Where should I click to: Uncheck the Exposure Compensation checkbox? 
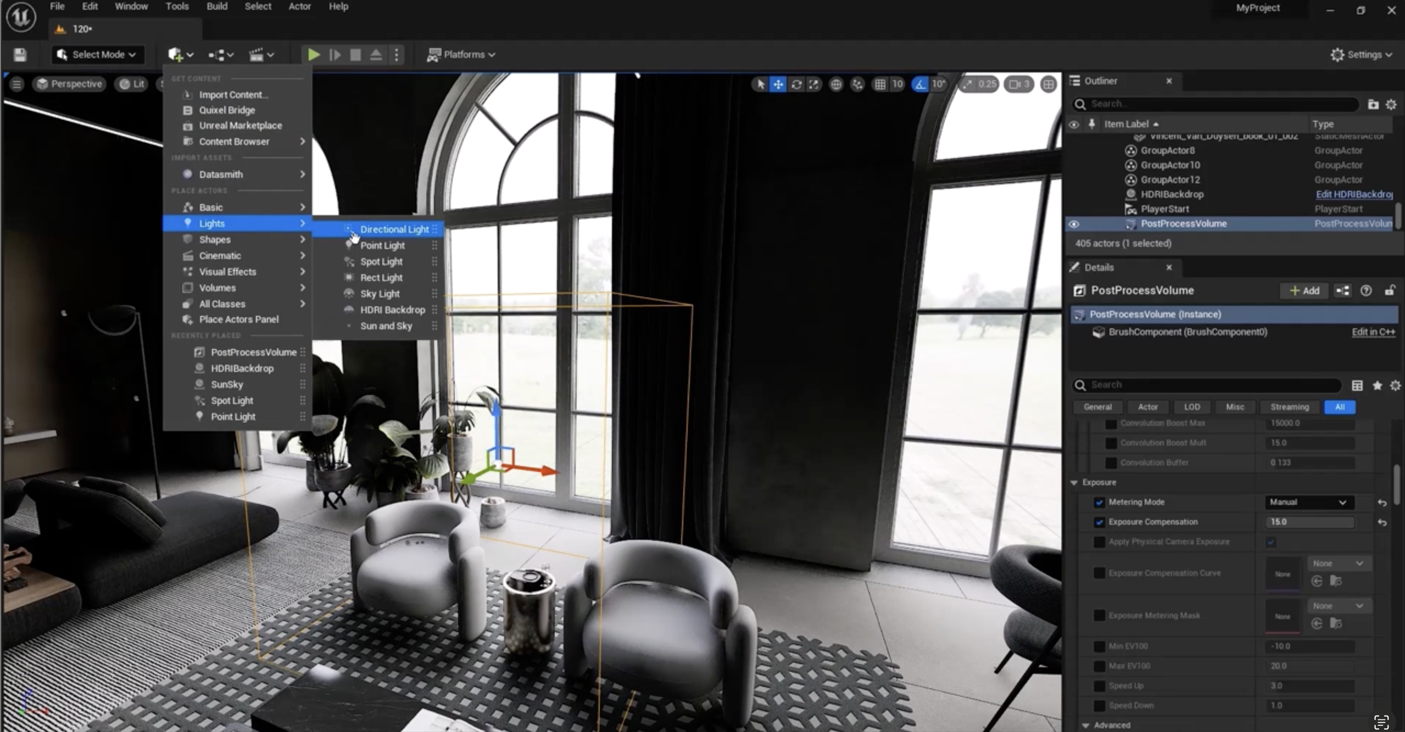[x=1099, y=522]
